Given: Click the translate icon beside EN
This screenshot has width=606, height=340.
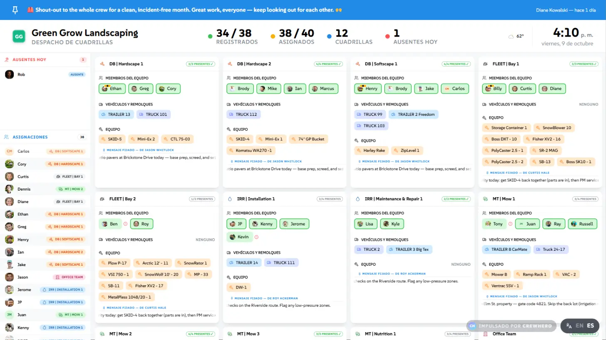Looking at the screenshot, I should [569, 326].
